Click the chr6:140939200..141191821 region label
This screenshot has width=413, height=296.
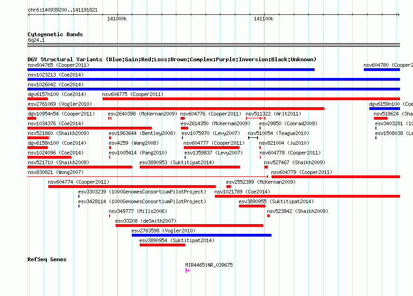point(63,10)
